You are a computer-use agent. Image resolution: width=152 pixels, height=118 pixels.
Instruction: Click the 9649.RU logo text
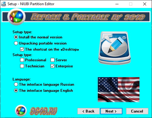coord(44,111)
